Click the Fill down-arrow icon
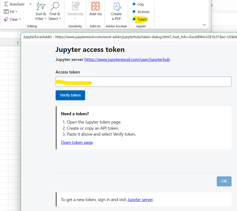 pos(6,12)
